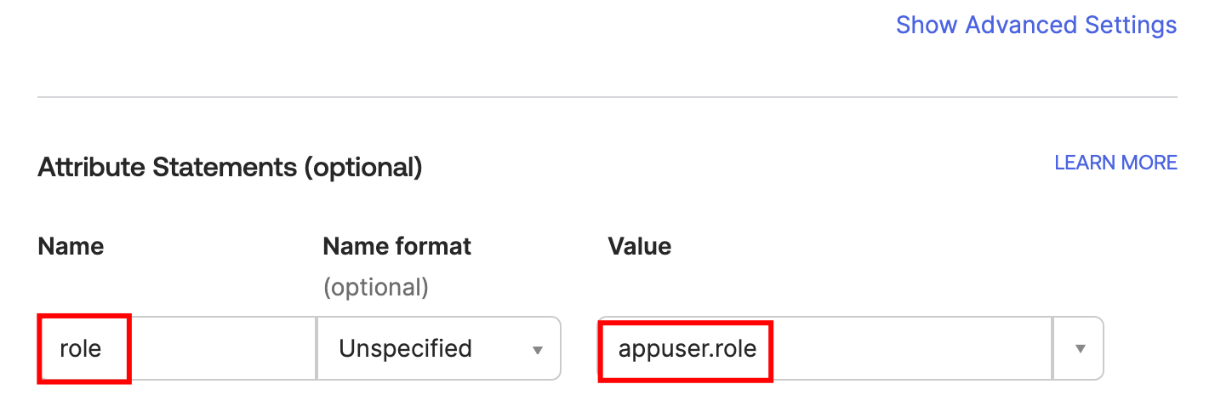Click empty space after role in Name field

221,348
